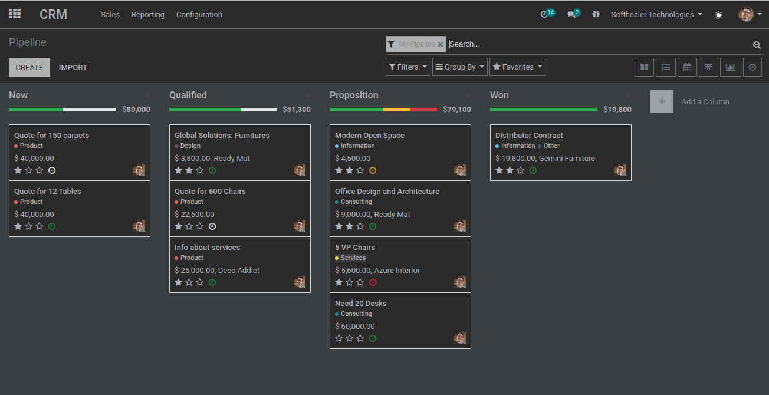Viewport: 769px width, 395px height.
Task: Set first star on Need 20 Desks
Action: (x=339, y=338)
